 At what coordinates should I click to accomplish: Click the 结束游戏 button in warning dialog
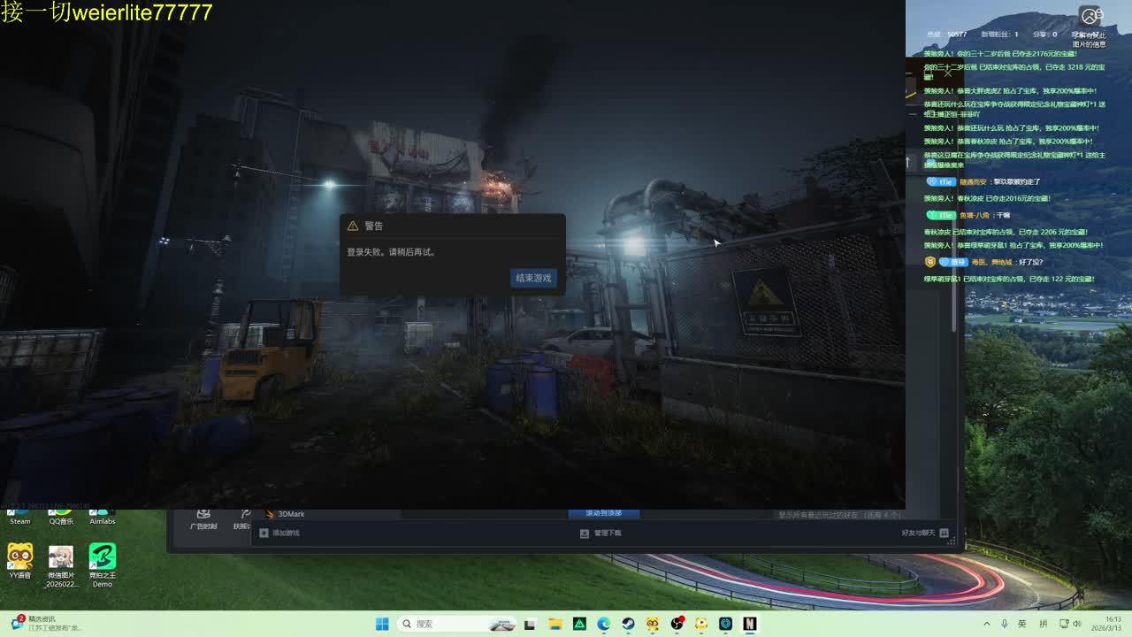533,278
